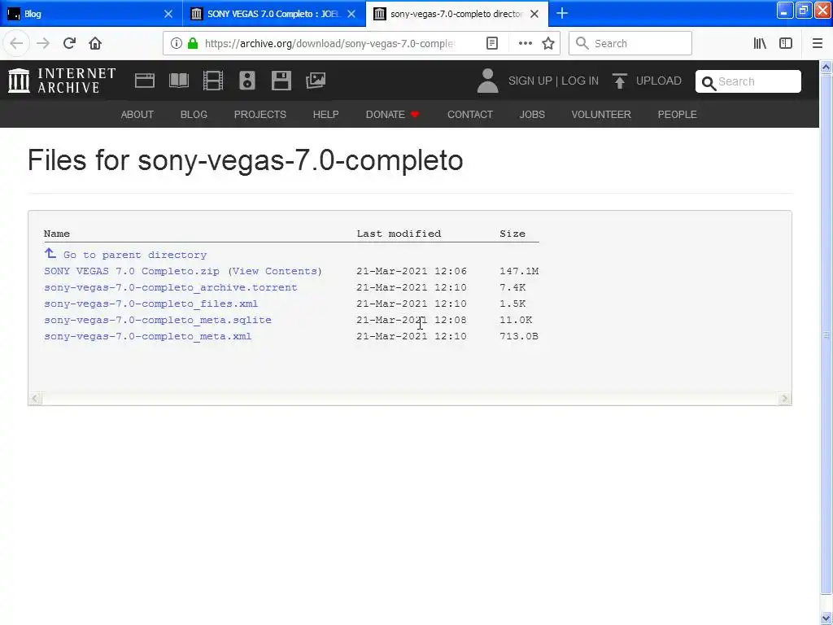Image resolution: width=833 pixels, height=625 pixels.
Task: Click the user avatar icon
Action: tap(488, 81)
